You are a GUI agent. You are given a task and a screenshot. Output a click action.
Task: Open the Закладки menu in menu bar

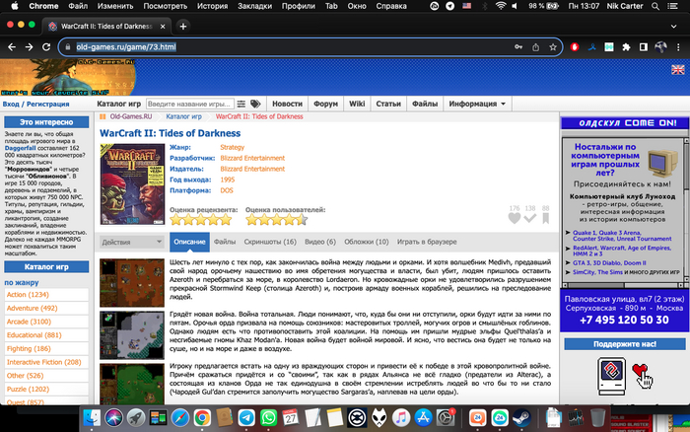(x=254, y=6)
